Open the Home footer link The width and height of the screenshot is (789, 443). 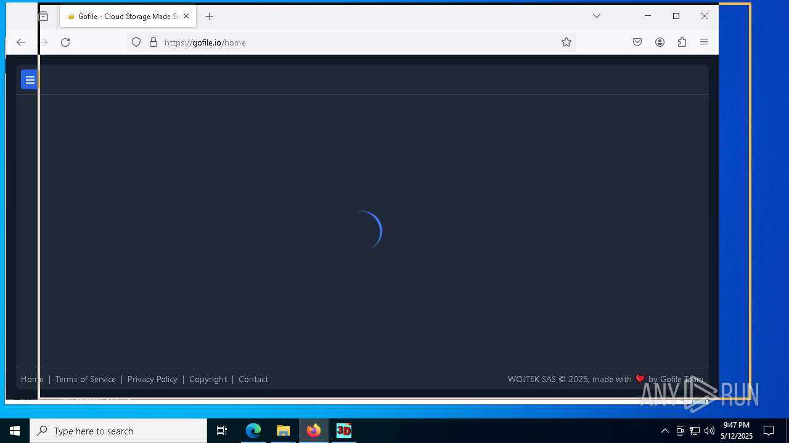pyautogui.click(x=32, y=379)
